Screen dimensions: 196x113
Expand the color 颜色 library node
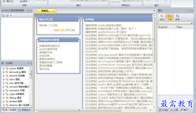(x=3, y=79)
